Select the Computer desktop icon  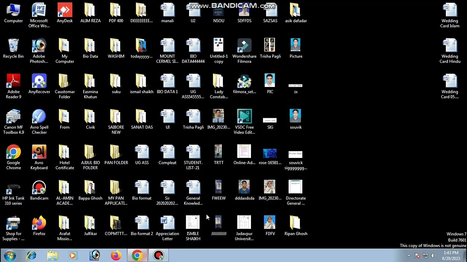pyautogui.click(x=13, y=13)
